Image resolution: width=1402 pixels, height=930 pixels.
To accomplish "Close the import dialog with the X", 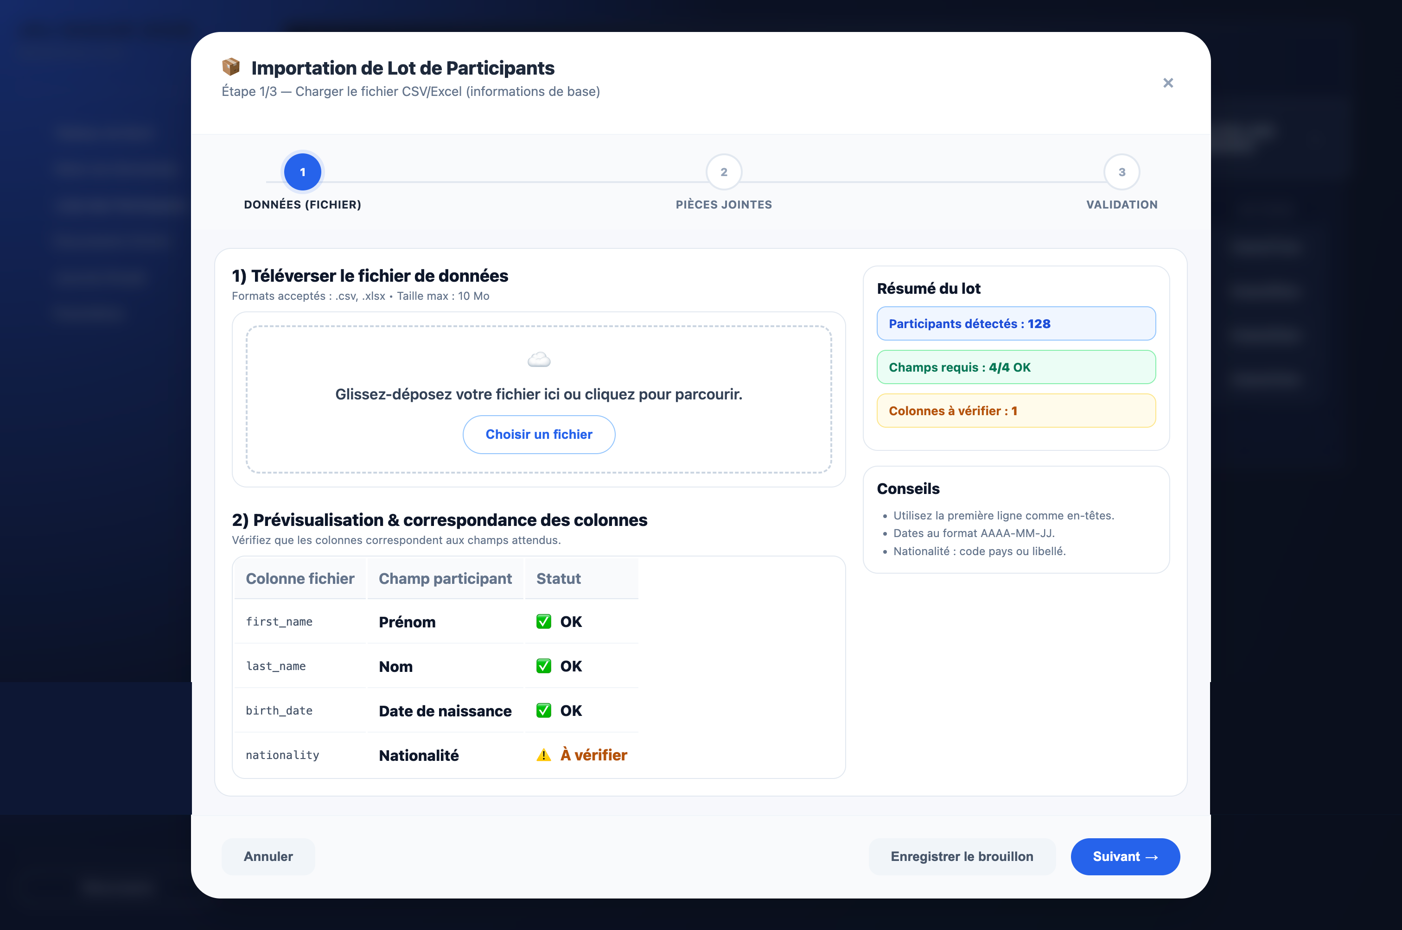I will point(1168,83).
